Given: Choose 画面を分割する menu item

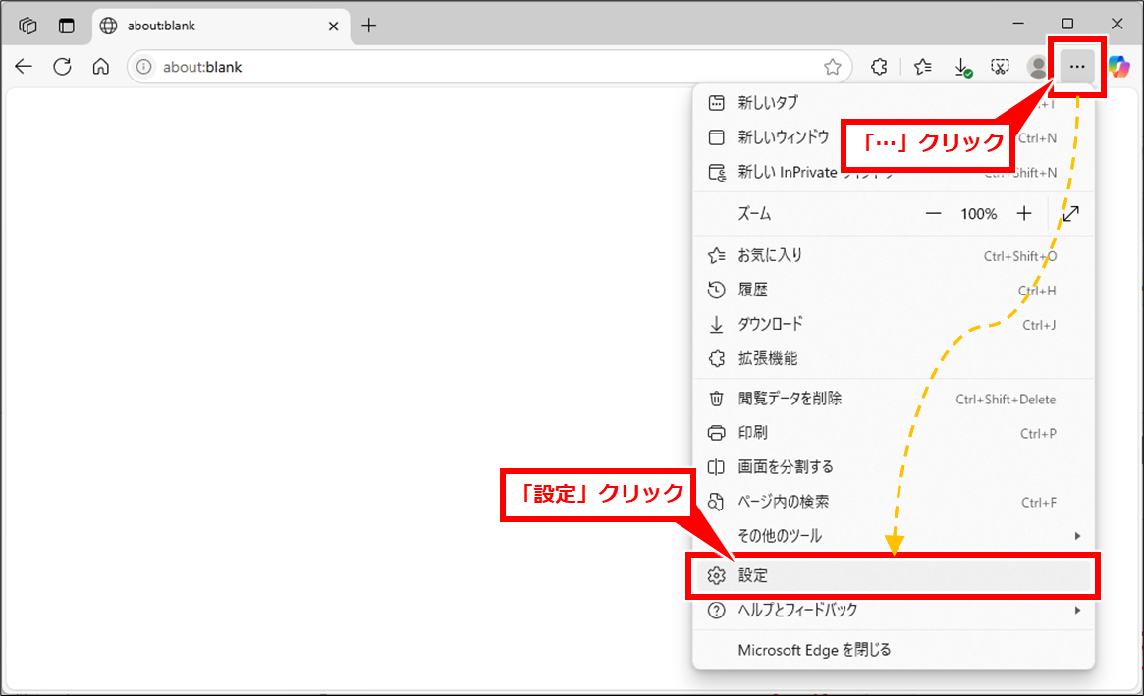Looking at the screenshot, I should coord(893,467).
